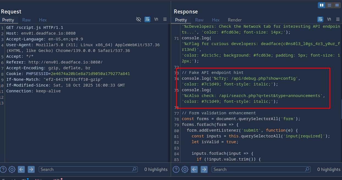Switch to the Request Hex tab
This screenshot has height=180, width=342.
pyautogui.click(x=43, y=20)
